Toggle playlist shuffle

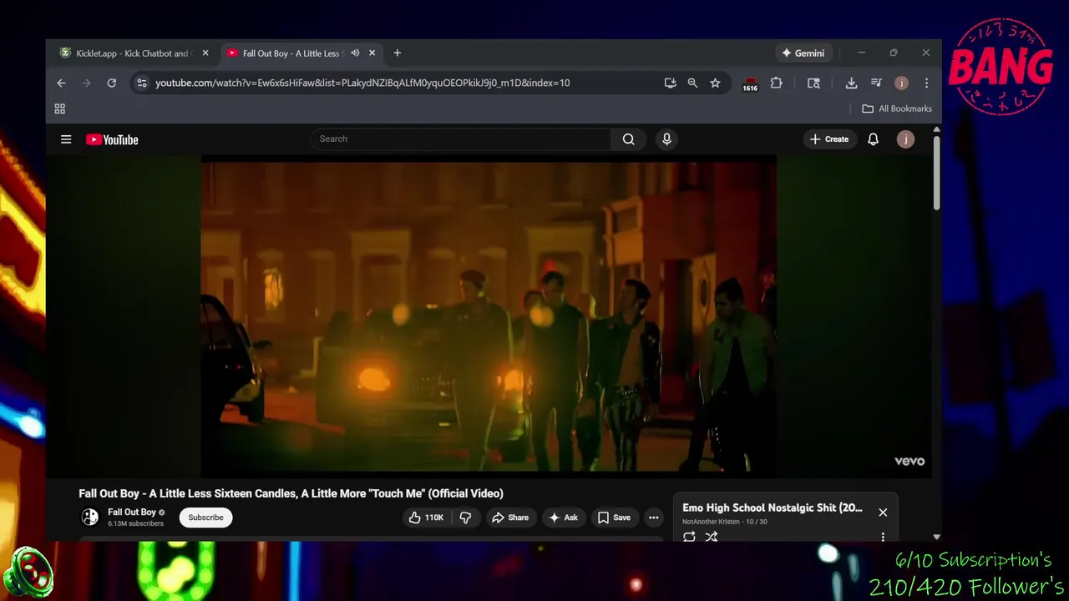[x=712, y=537]
